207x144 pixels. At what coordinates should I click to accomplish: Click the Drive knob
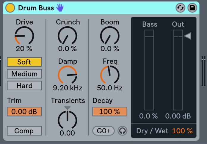pyautogui.click(x=24, y=36)
